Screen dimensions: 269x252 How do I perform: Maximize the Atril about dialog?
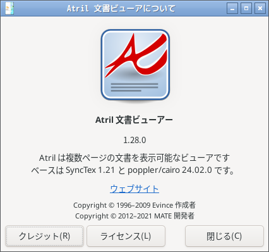click(246, 8)
